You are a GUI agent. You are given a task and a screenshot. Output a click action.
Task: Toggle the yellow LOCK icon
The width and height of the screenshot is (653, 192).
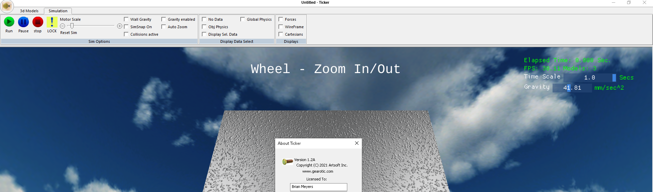52,22
